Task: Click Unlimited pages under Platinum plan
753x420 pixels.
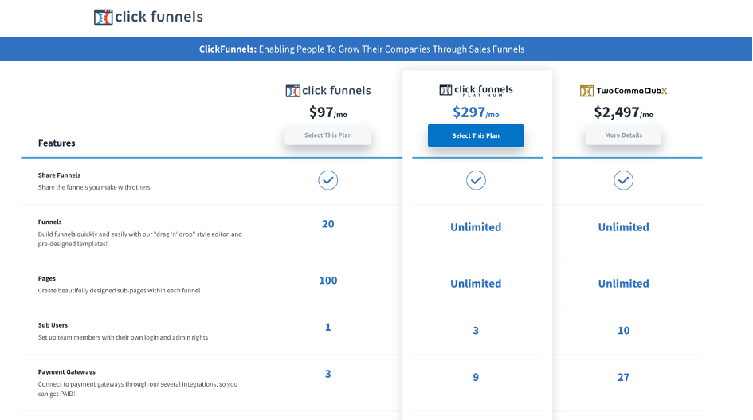Action: click(476, 284)
